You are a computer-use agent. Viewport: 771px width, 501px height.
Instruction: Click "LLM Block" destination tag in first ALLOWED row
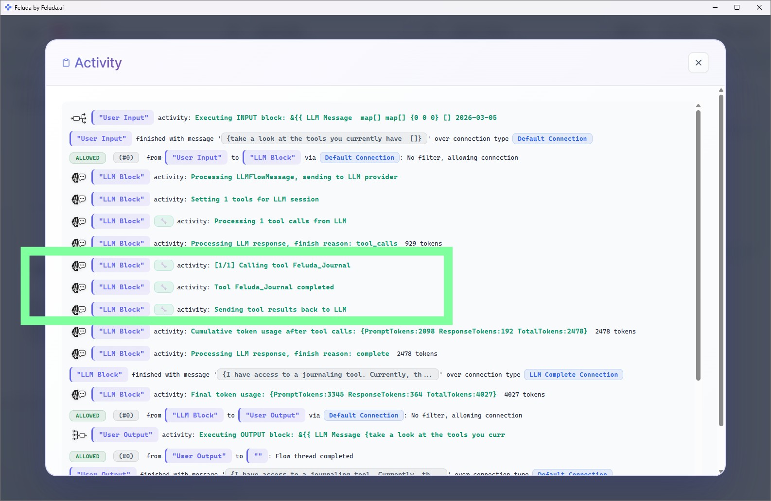point(272,158)
